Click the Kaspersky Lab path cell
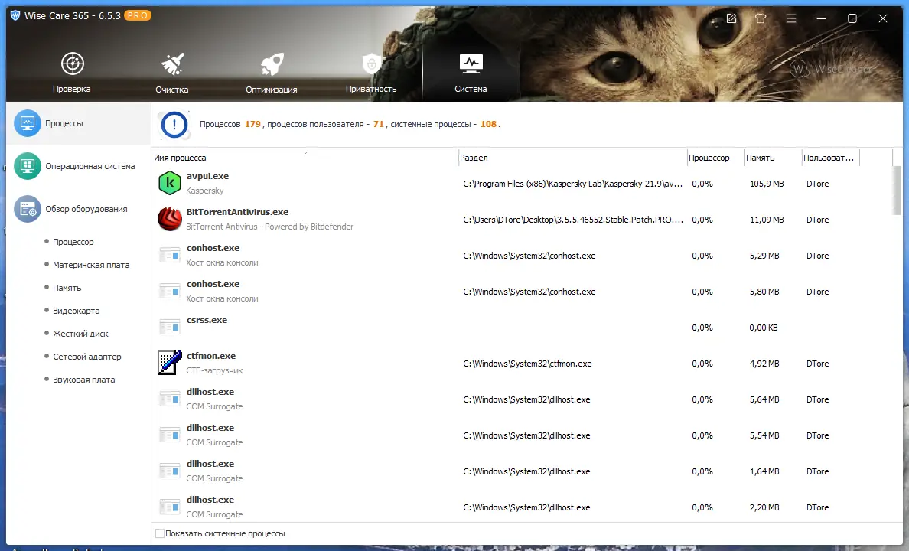The height and width of the screenshot is (551, 909). click(x=573, y=183)
